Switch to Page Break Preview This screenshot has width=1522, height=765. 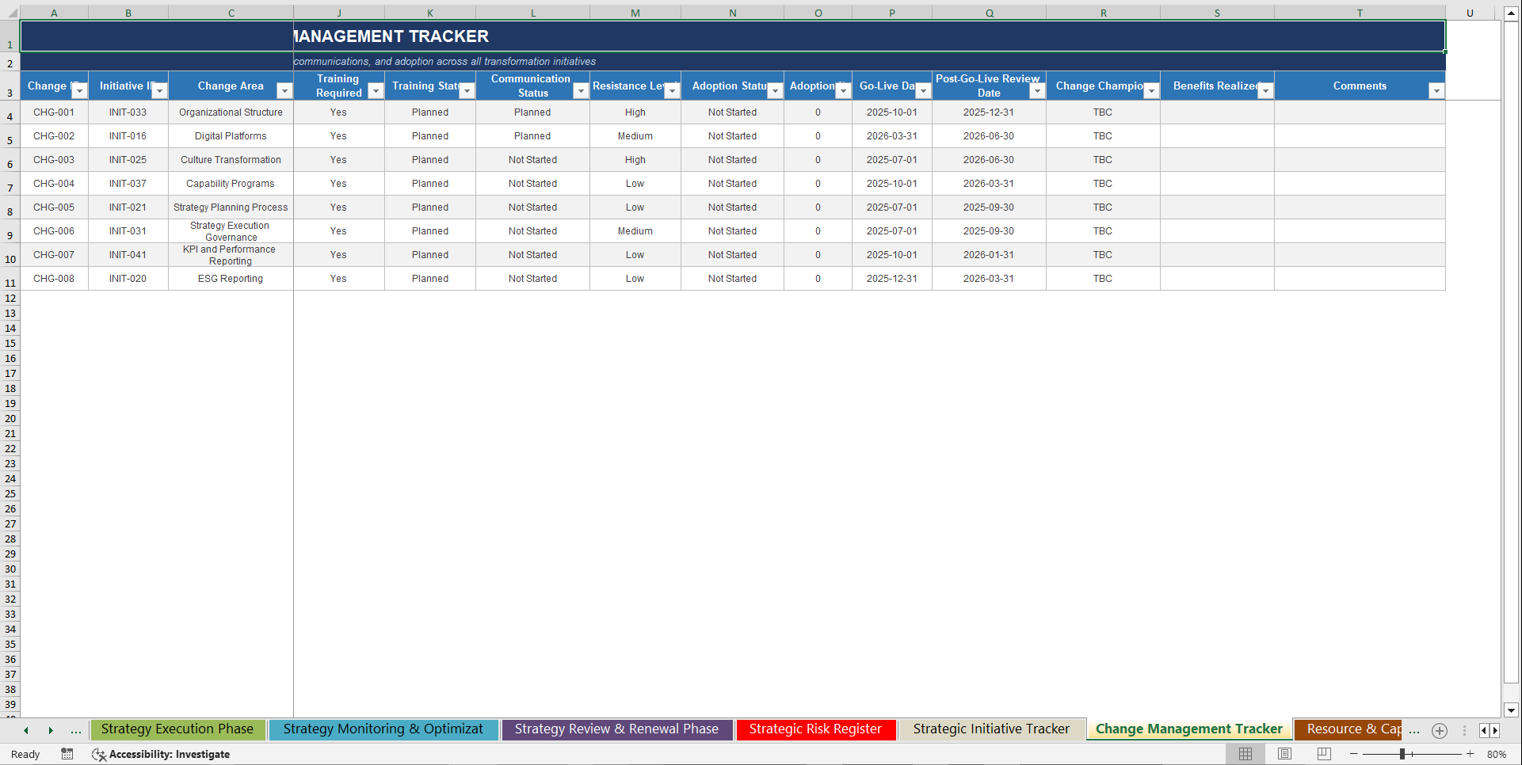point(1324,754)
